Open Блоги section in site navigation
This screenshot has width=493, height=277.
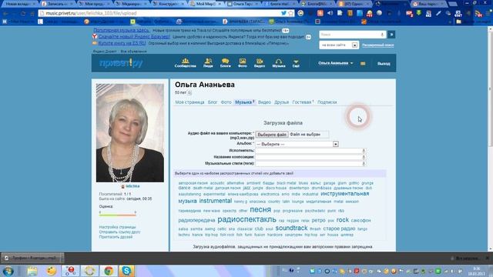point(225,63)
